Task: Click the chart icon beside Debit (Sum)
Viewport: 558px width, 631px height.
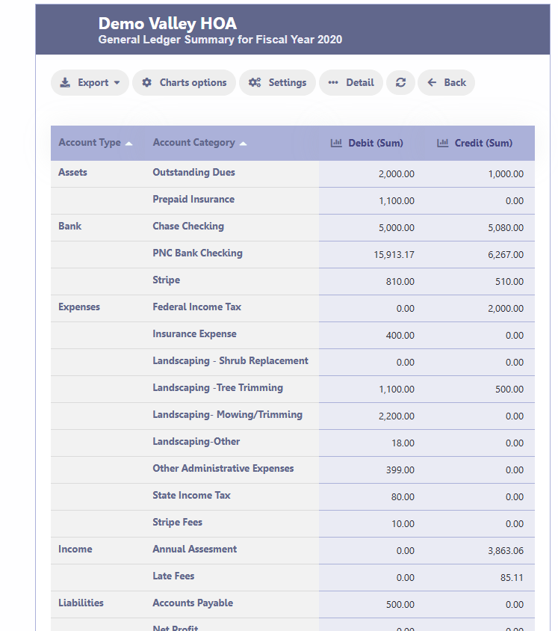Action: click(x=336, y=143)
